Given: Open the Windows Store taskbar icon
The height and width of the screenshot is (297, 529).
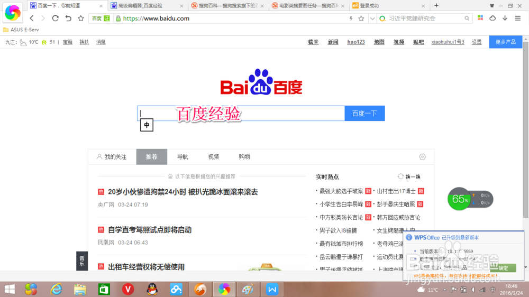Looking at the screenshot, I should [104, 289].
